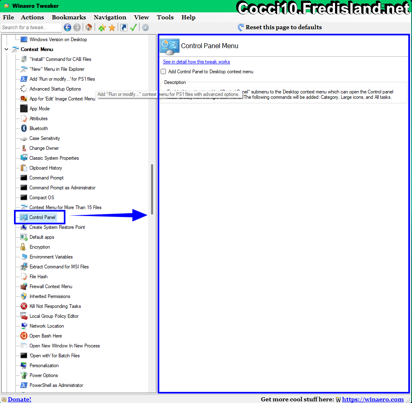Click the Add bookmark star-plus icon
This screenshot has width=412, height=403.
click(x=102, y=28)
